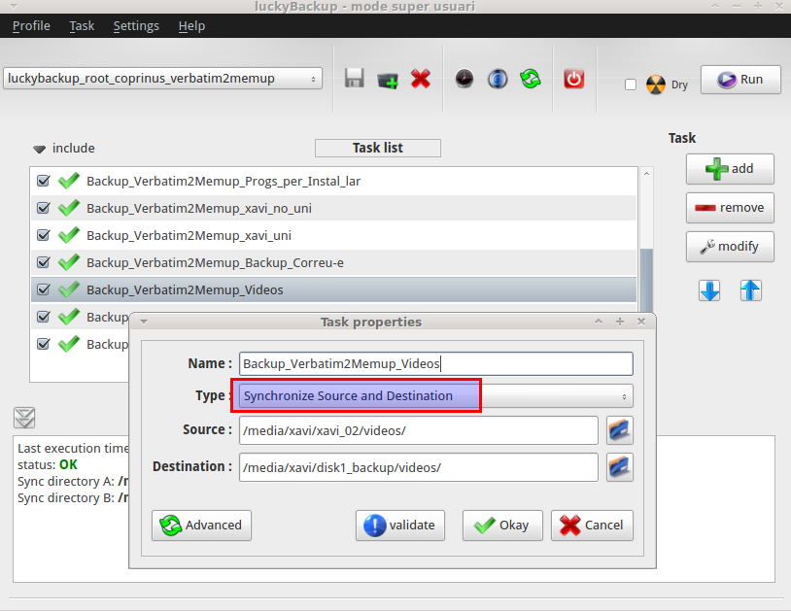
Task: Uncheck Backup_Verbatim2Memup_xavi_uni task checkbox
Action: 43,235
